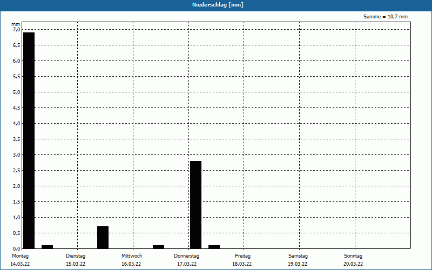This screenshot has width=432, height=270.
Task: Click the mm unit label above axis
Action: [16, 24]
